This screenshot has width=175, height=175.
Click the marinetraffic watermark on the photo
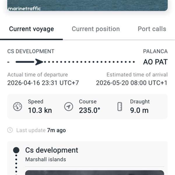[24, 8]
